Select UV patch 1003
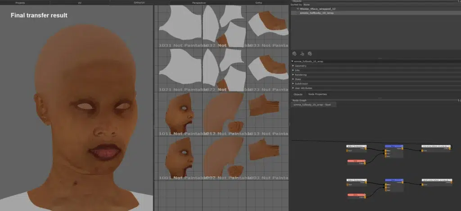This screenshot has height=211, width=461. [x=267, y=159]
